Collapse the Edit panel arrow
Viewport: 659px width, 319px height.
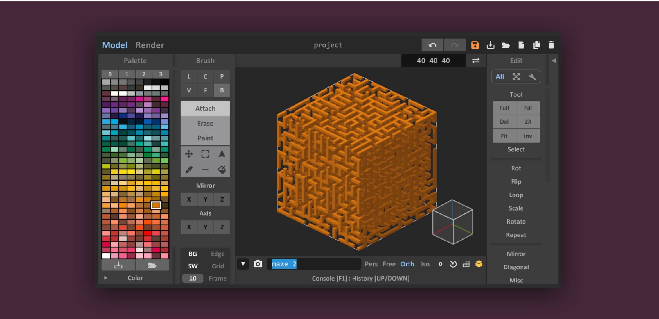pos(554,61)
